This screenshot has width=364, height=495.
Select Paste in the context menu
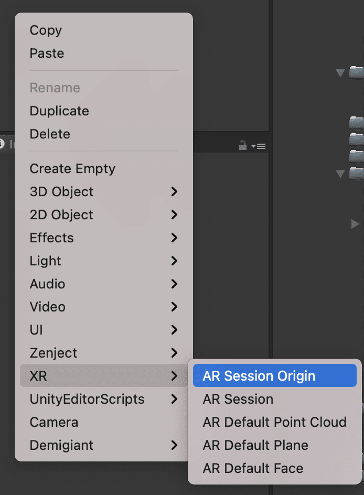coord(47,53)
